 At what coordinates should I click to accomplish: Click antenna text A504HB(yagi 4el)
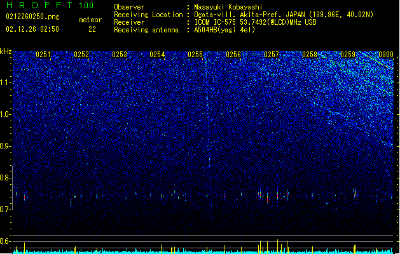[224, 30]
